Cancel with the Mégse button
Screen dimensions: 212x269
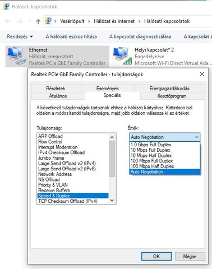tap(190, 256)
